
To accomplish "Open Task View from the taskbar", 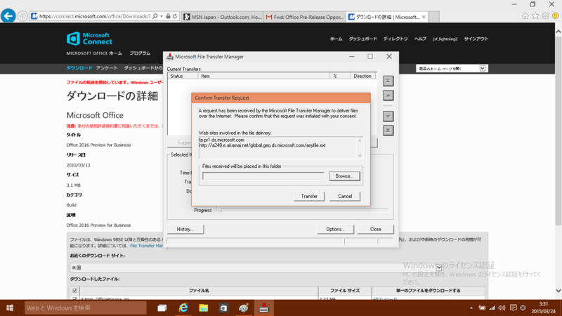I will (x=162, y=308).
